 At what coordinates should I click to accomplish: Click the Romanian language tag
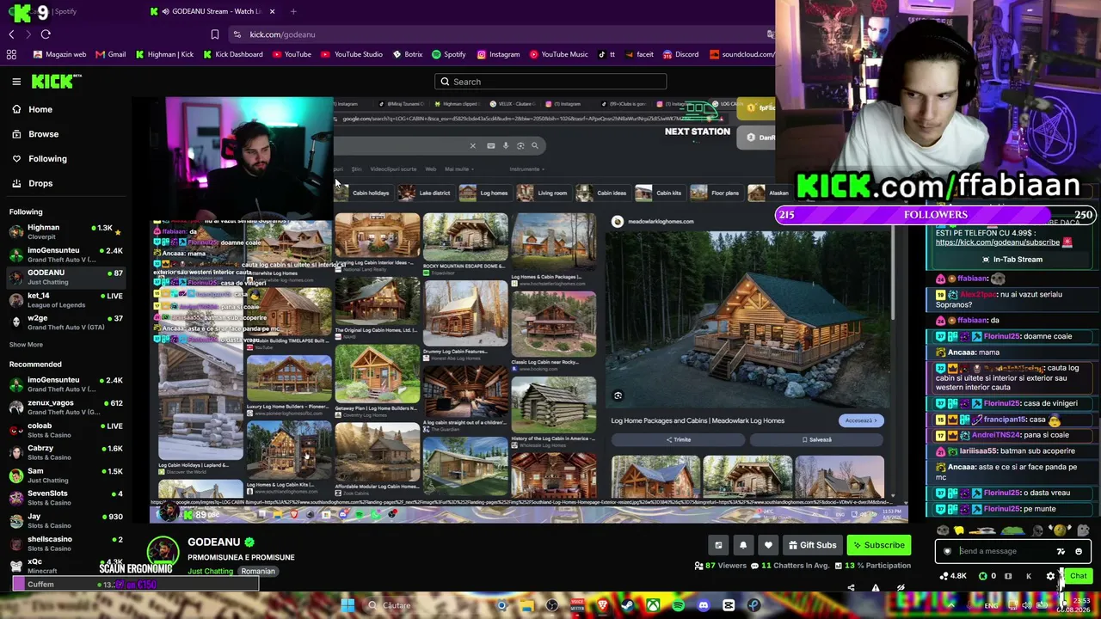(258, 572)
